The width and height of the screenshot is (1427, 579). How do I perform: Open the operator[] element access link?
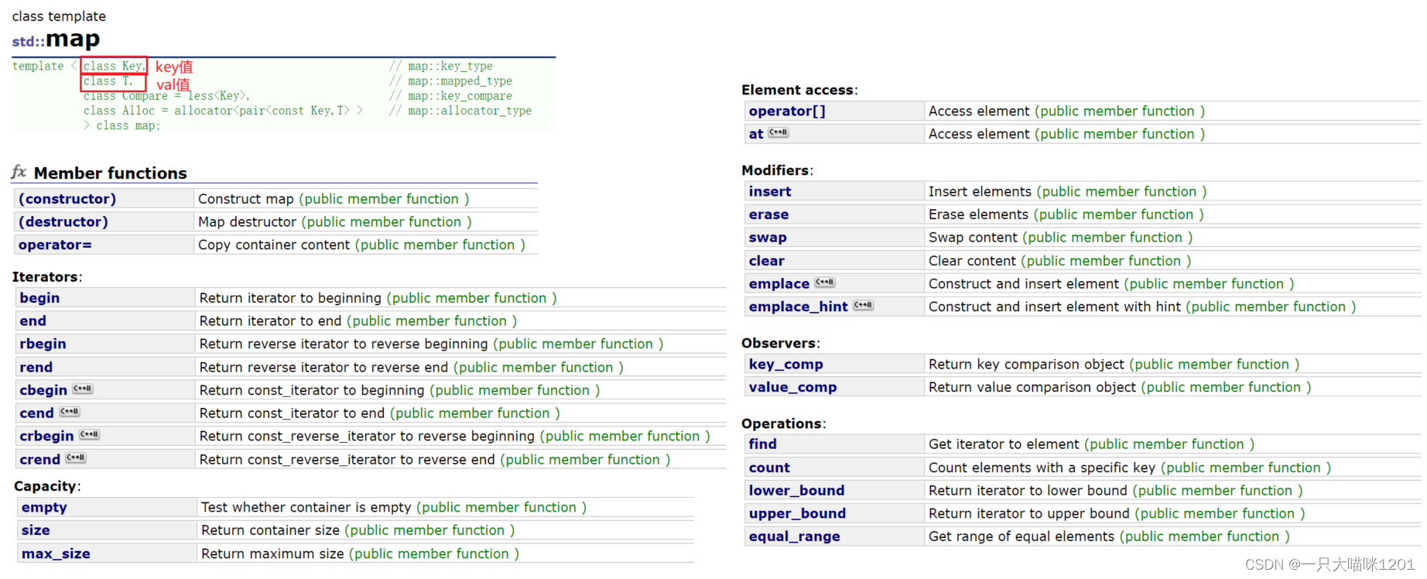787,111
